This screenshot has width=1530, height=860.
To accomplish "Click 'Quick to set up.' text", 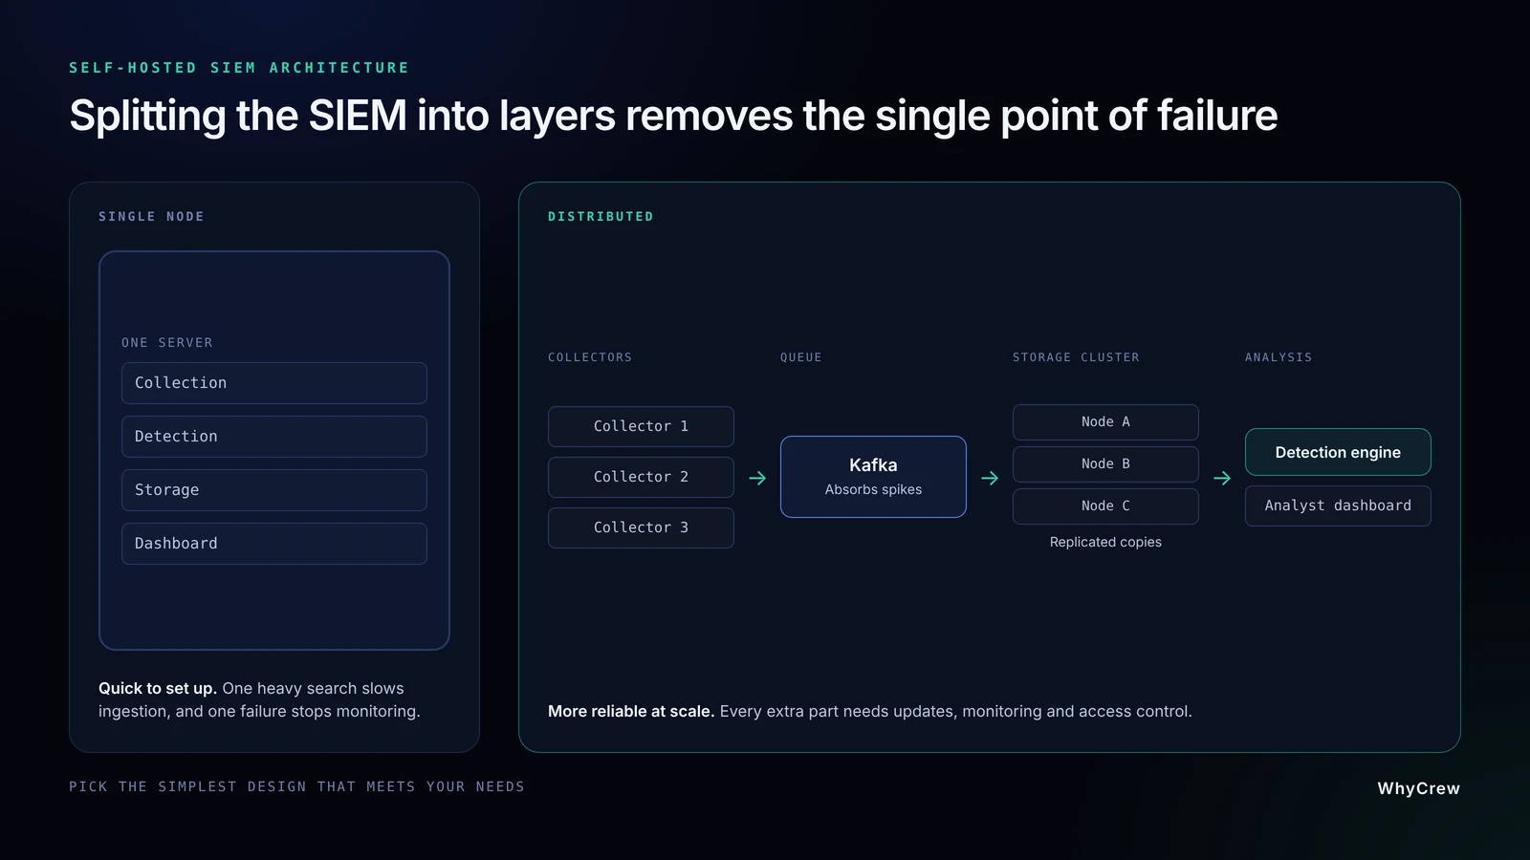I will [158, 688].
